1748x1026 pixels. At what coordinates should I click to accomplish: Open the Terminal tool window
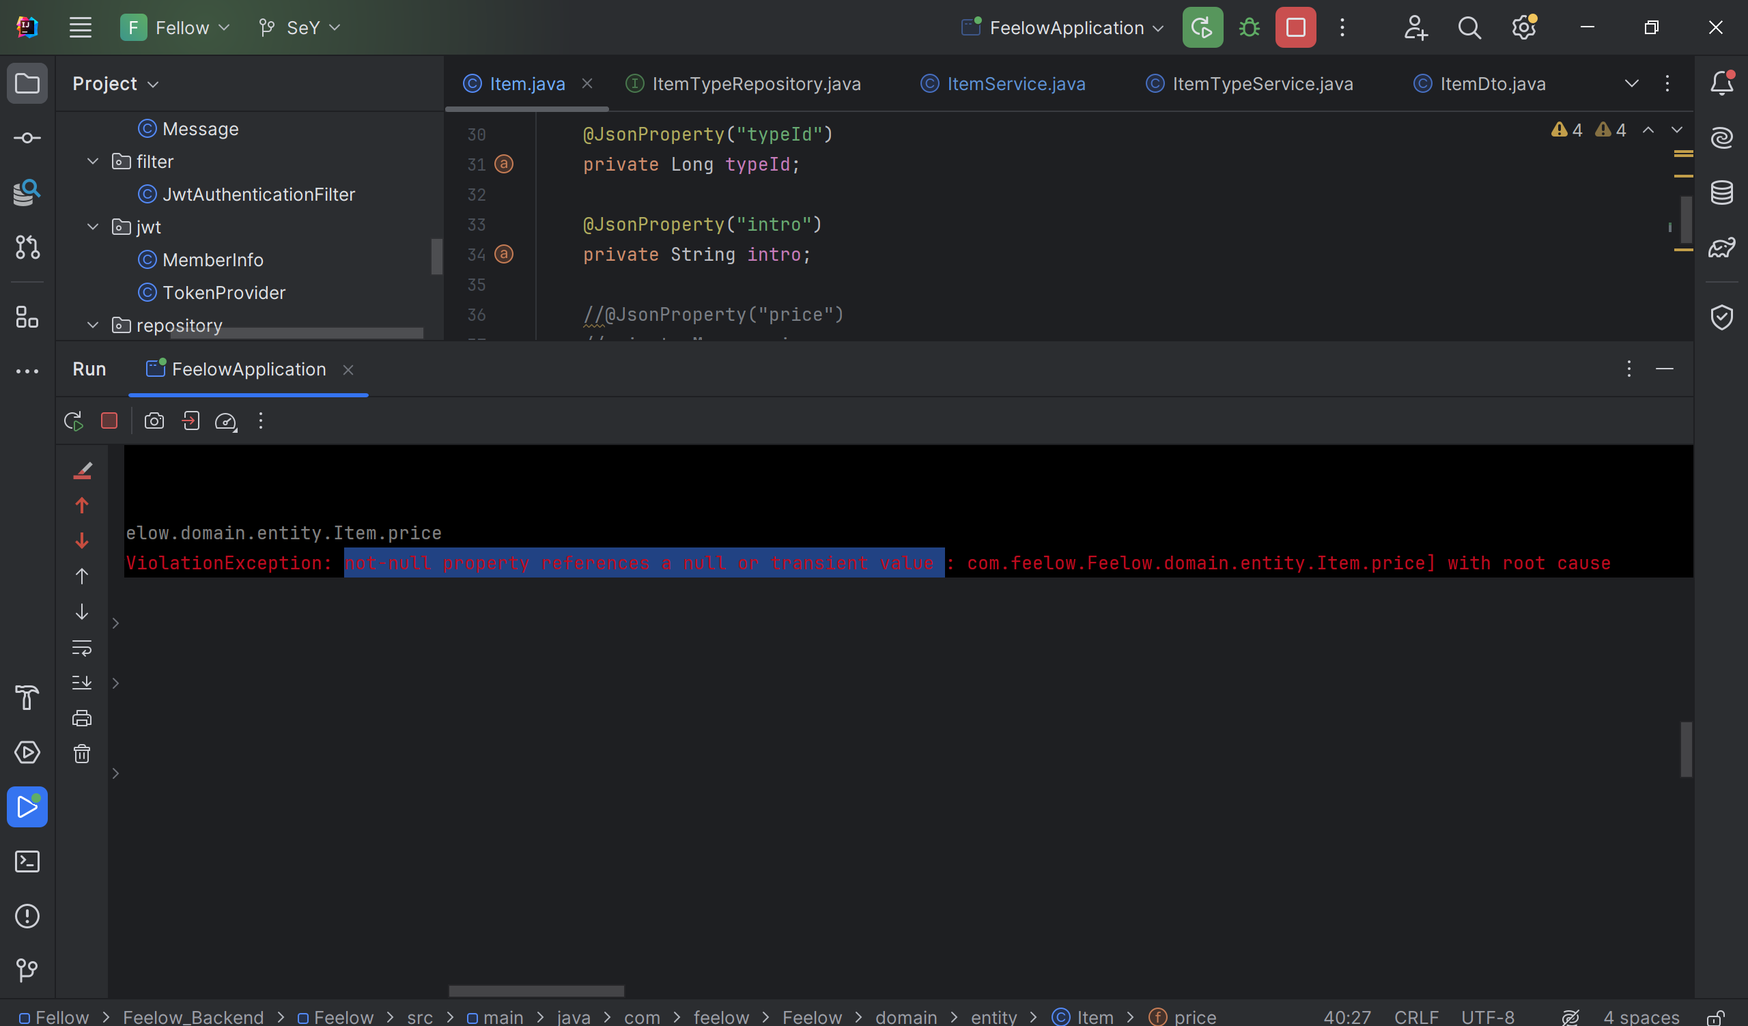pos(27,861)
